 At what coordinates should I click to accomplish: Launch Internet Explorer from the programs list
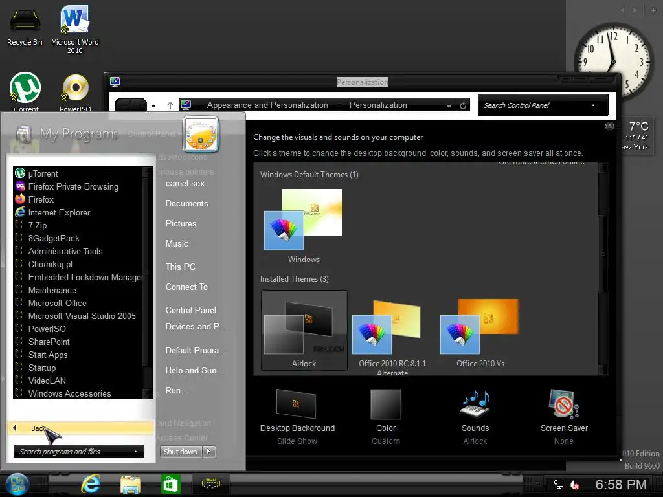point(78,212)
